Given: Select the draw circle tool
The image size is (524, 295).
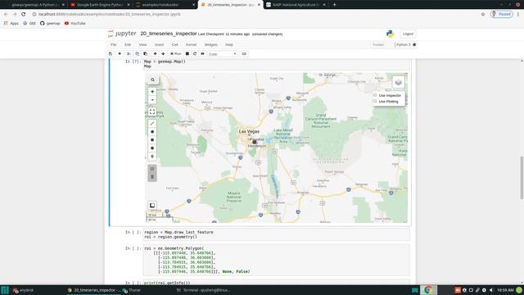Looking at the screenshot, I should (x=152, y=148).
